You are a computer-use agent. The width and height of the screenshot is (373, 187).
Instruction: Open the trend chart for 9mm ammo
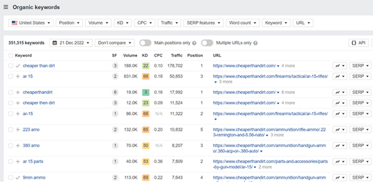click(x=340, y=178)
